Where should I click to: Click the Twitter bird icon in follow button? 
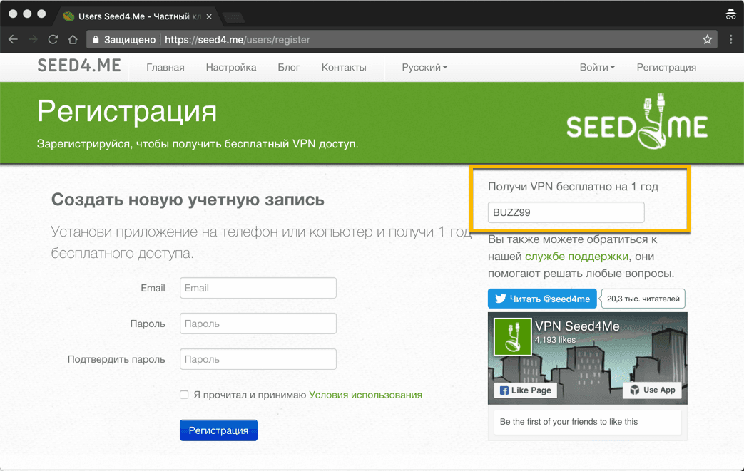pos(501,299)
